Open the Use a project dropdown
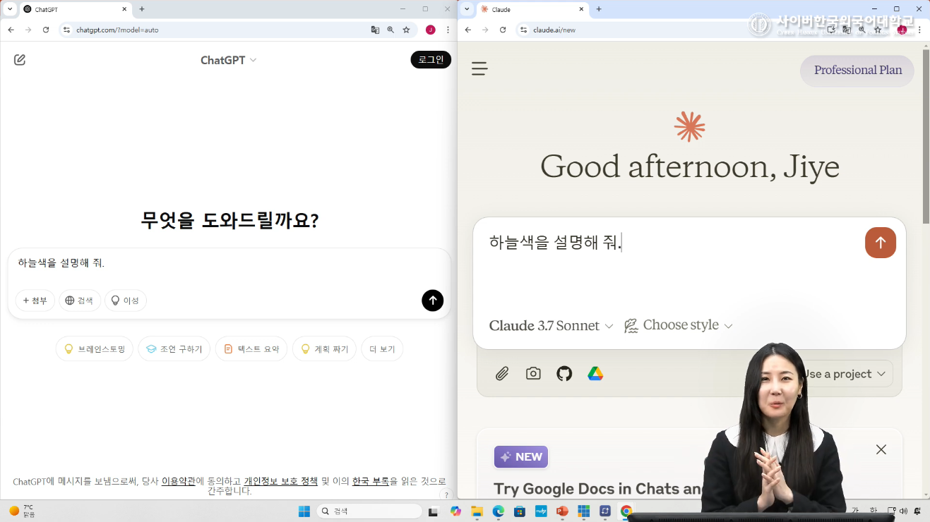930x522 pixels. tap(845, 374)
